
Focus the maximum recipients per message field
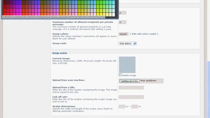(x=122, y=22)
